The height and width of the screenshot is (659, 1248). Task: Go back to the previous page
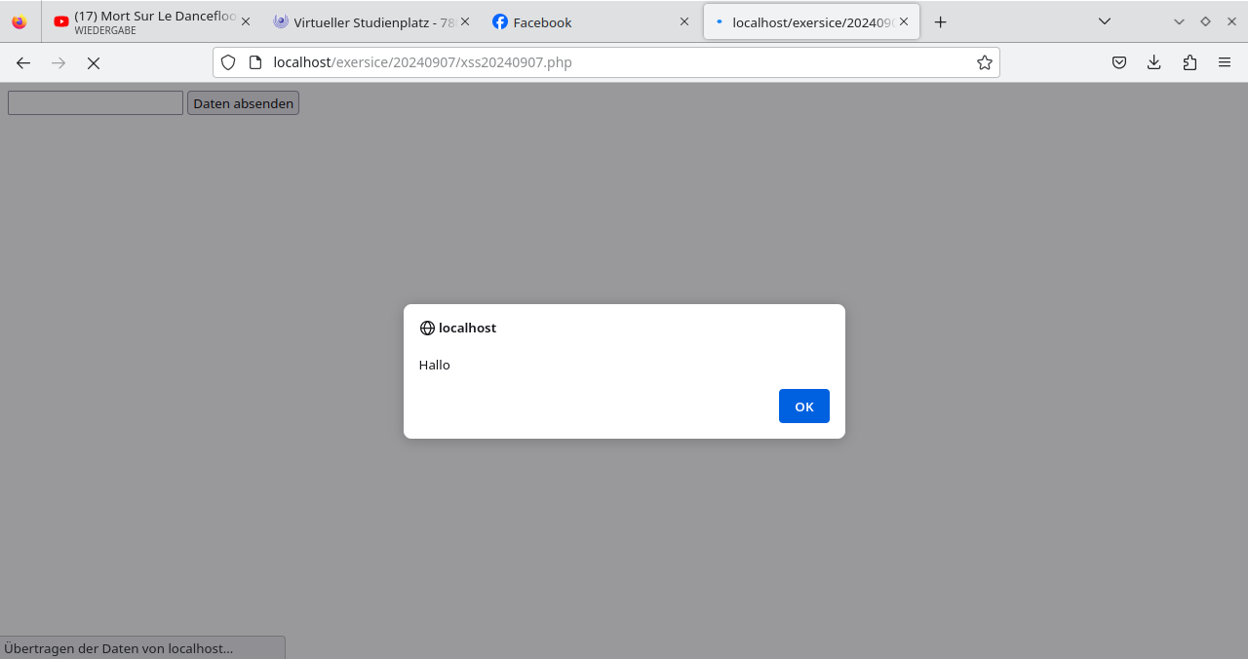(23, 62)
